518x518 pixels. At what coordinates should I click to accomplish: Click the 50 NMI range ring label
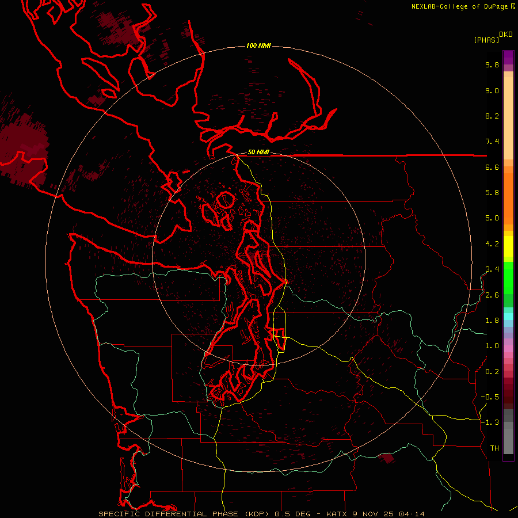[x=258, y=152]
